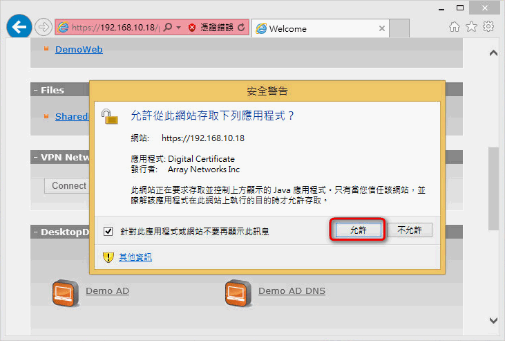
Task: Click the Digital Certificate application text
Action: coord(201,159)
